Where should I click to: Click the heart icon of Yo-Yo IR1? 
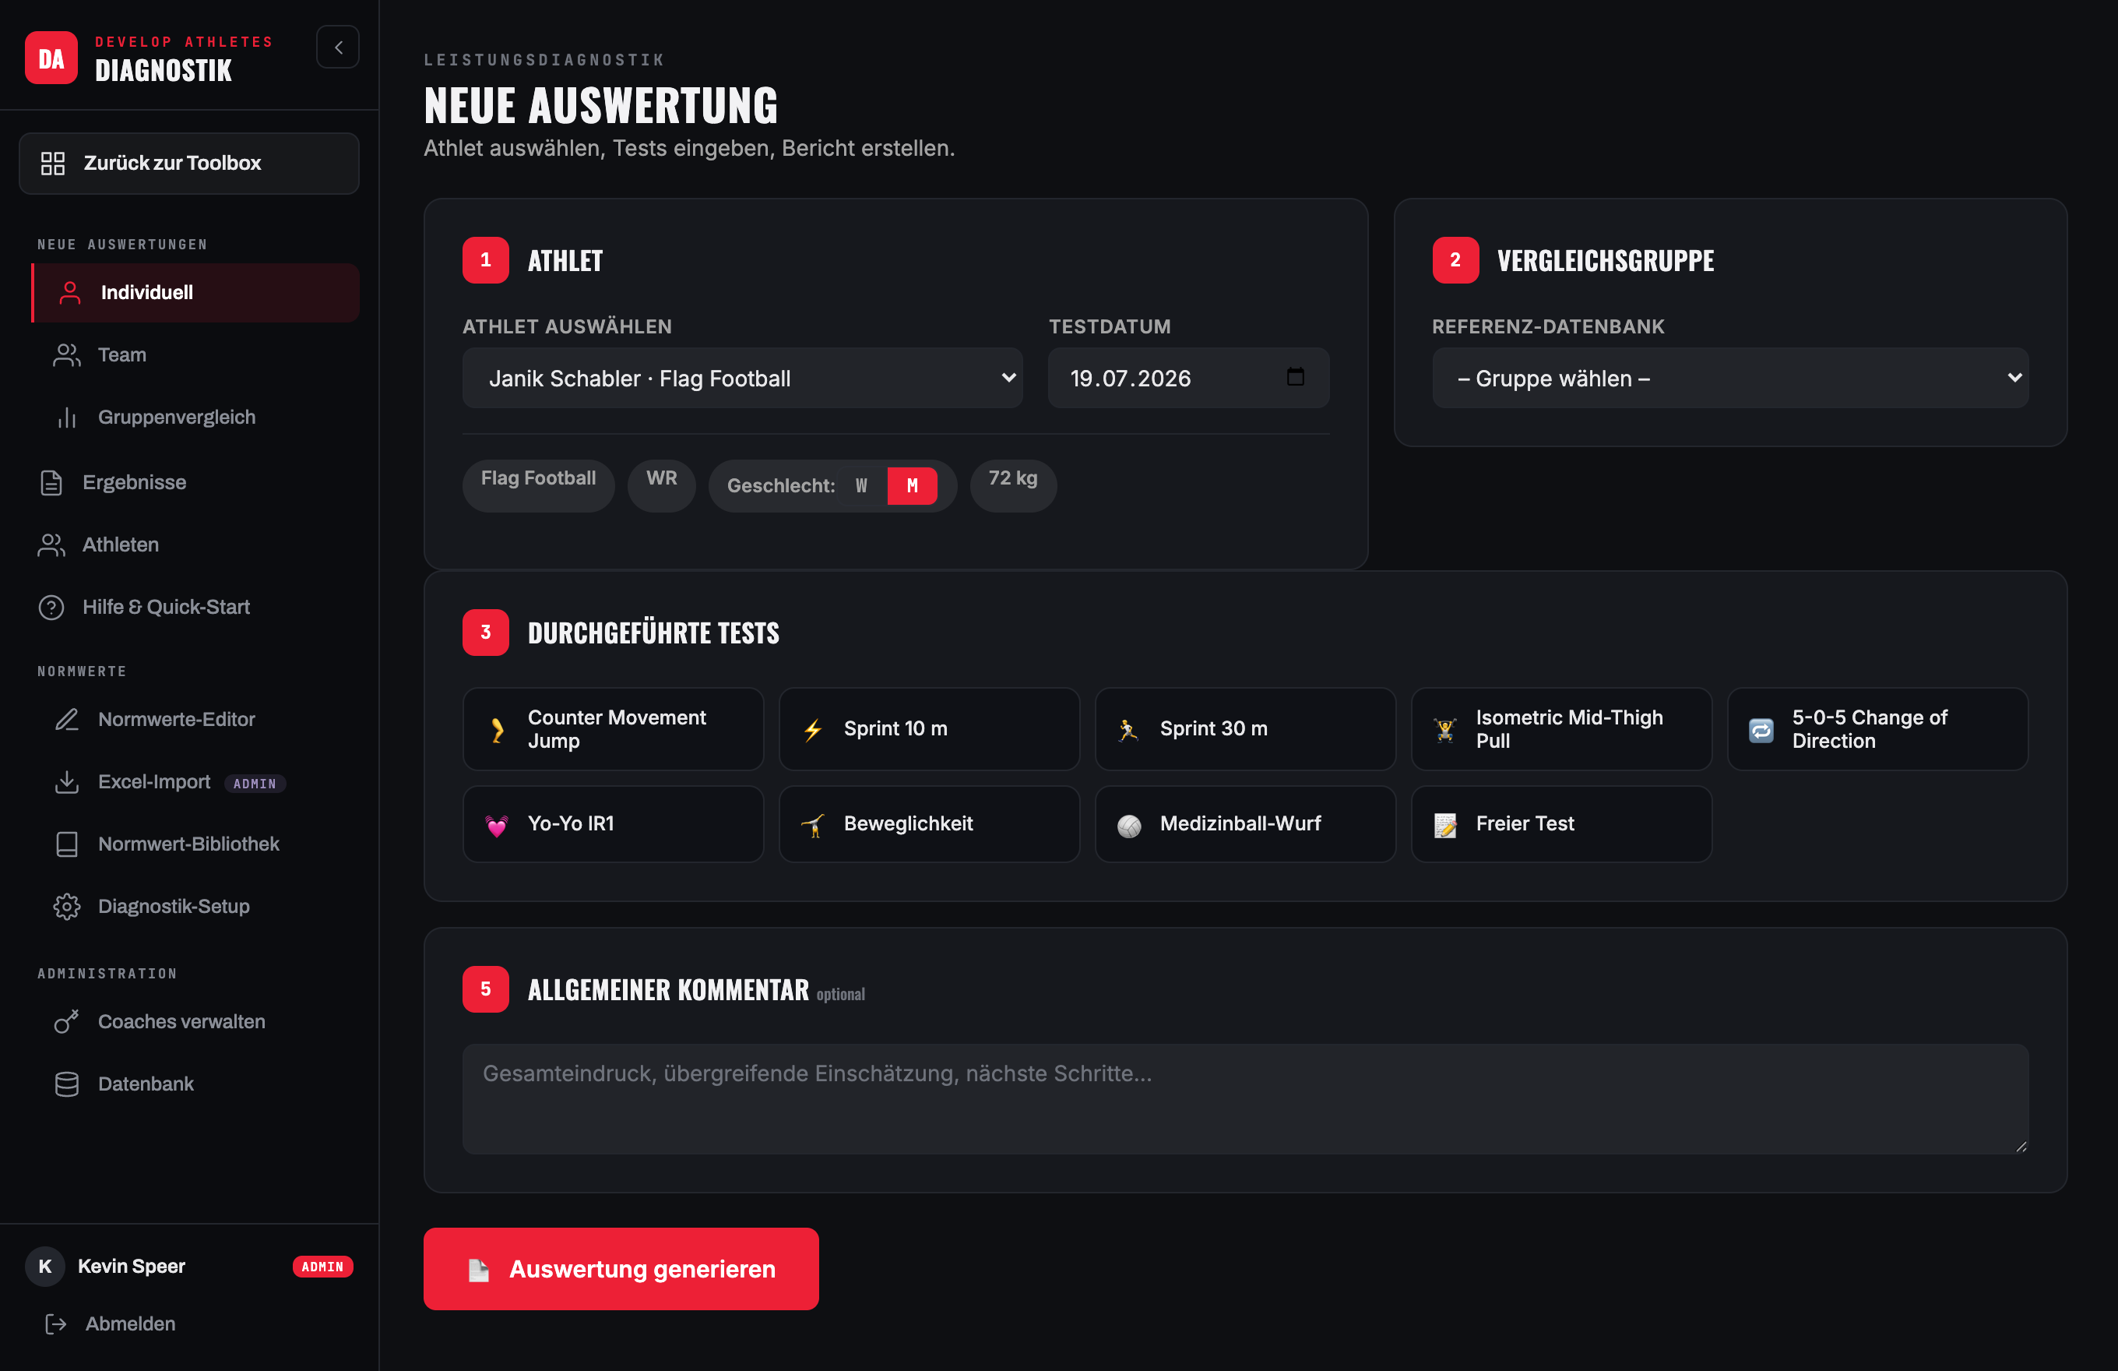(x=498, y=825)
